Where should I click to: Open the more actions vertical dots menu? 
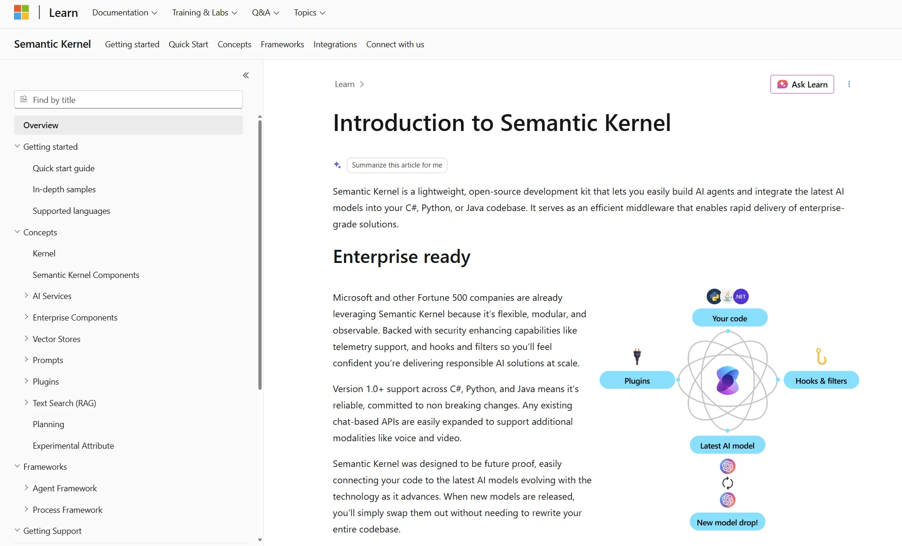point(849,84)
